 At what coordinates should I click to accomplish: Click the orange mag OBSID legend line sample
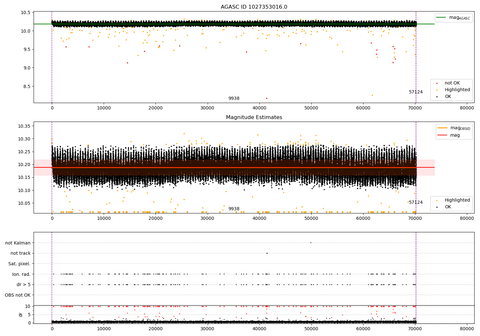(x=442, y=128)
